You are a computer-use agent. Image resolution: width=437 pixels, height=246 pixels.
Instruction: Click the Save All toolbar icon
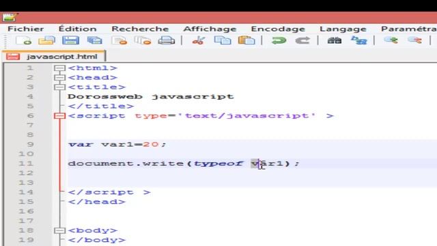tap(95, 40)
